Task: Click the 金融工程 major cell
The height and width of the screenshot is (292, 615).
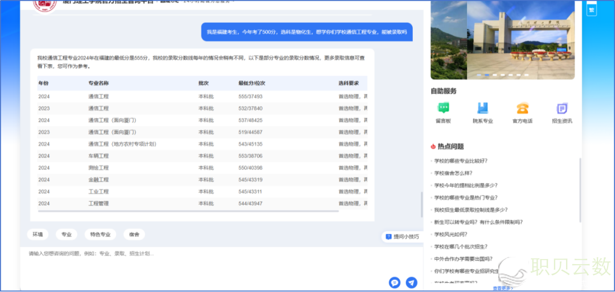Action: tap(99, 180)
